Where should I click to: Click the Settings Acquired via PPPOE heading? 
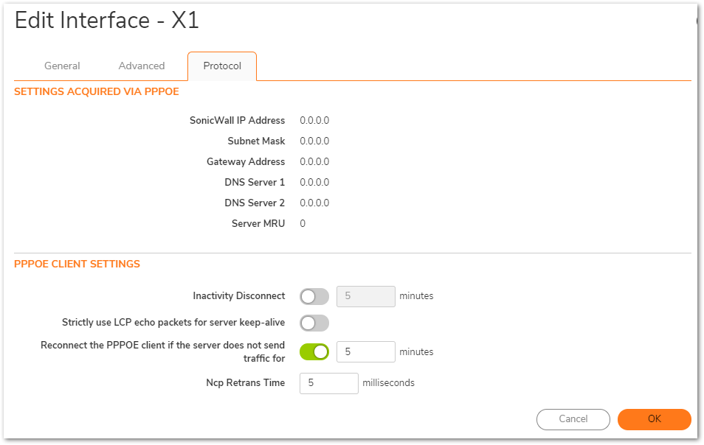97,91
